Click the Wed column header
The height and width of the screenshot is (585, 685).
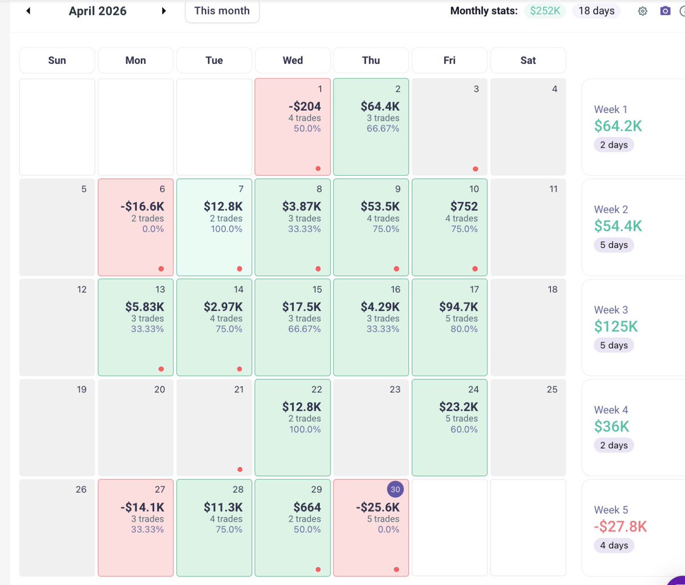click(292, 60)
